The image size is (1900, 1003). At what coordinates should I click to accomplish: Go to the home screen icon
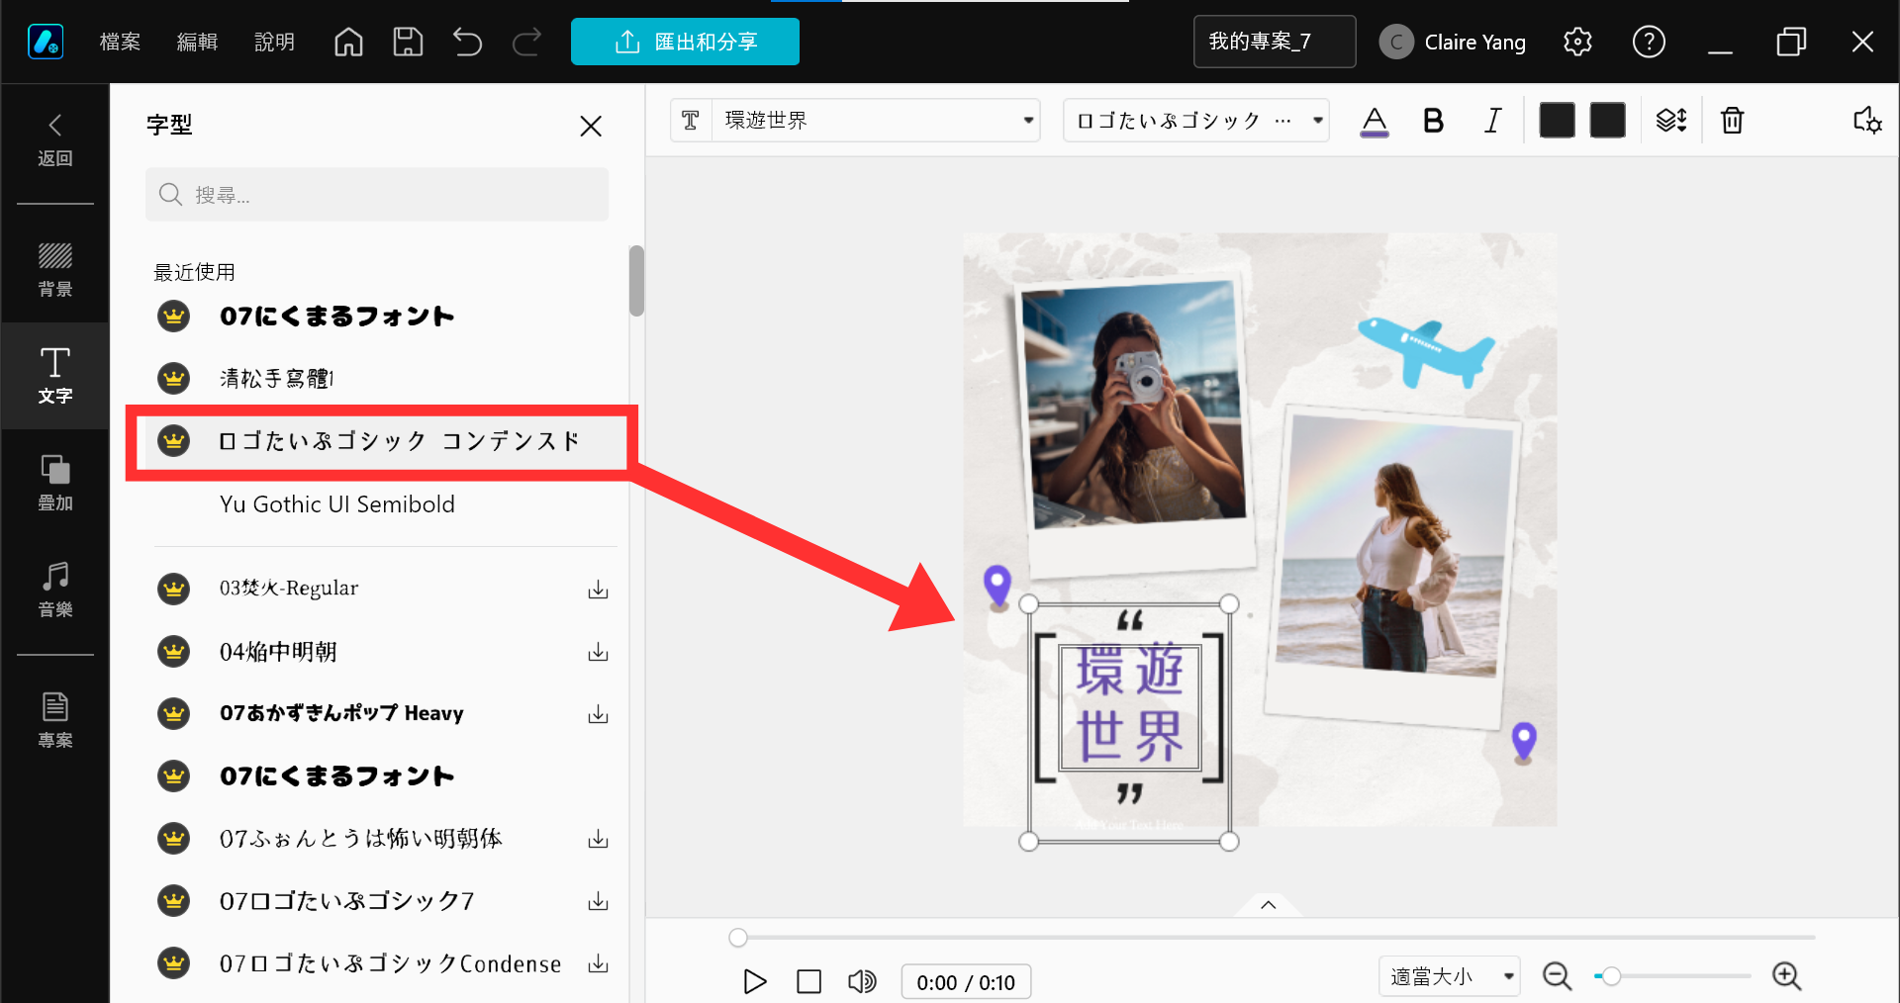tap(348, 42)
